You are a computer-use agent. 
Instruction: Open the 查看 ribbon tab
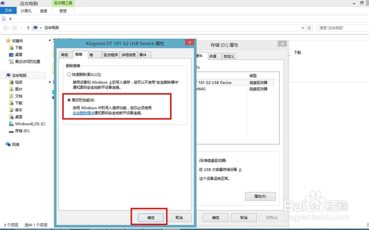[x=44, y=11]
